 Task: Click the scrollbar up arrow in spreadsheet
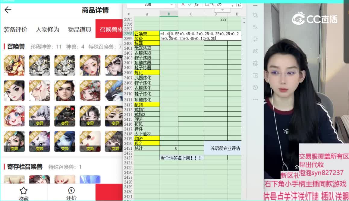coord(244,23)
